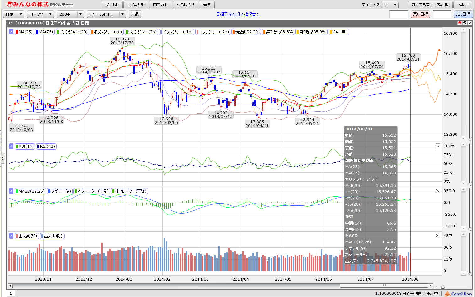Open the 日足 timeframe dropdown
The width and height of the screenshot is (475, 297).
point(14,14)
